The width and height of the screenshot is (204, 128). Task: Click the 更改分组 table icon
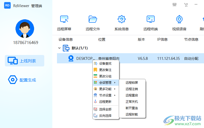click(95, 76)
